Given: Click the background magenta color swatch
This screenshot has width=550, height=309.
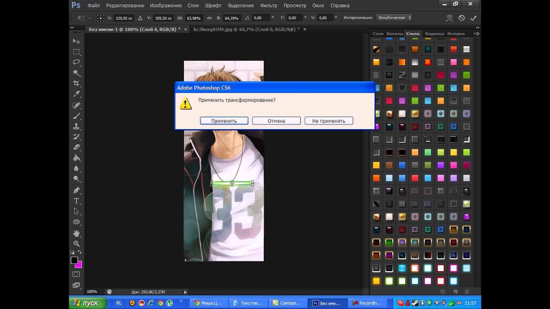Looking at the screenshot, I should tap(79, 265).
